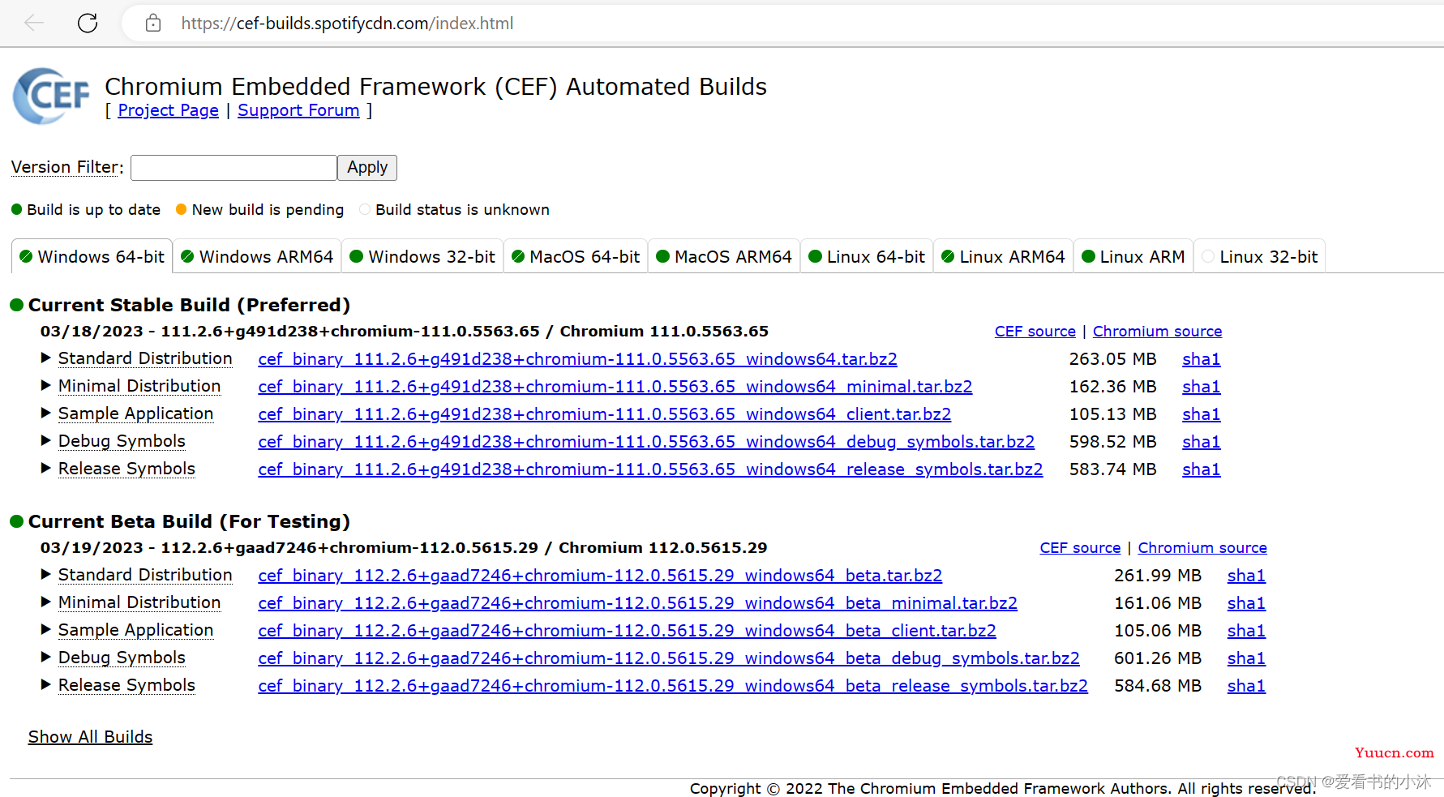The width and height of the screenshot is (1444, 797).
Task: Switch to Windows 32-bit tab
Action: coord(422,256)
